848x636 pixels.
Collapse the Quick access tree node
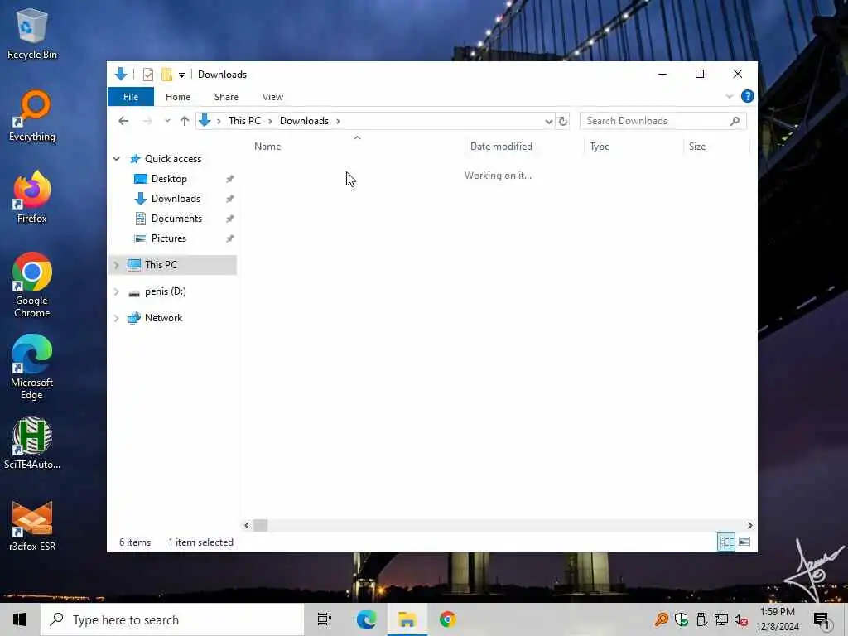[116, 159]
